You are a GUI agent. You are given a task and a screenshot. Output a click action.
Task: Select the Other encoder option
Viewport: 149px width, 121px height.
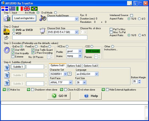[113, 46]
